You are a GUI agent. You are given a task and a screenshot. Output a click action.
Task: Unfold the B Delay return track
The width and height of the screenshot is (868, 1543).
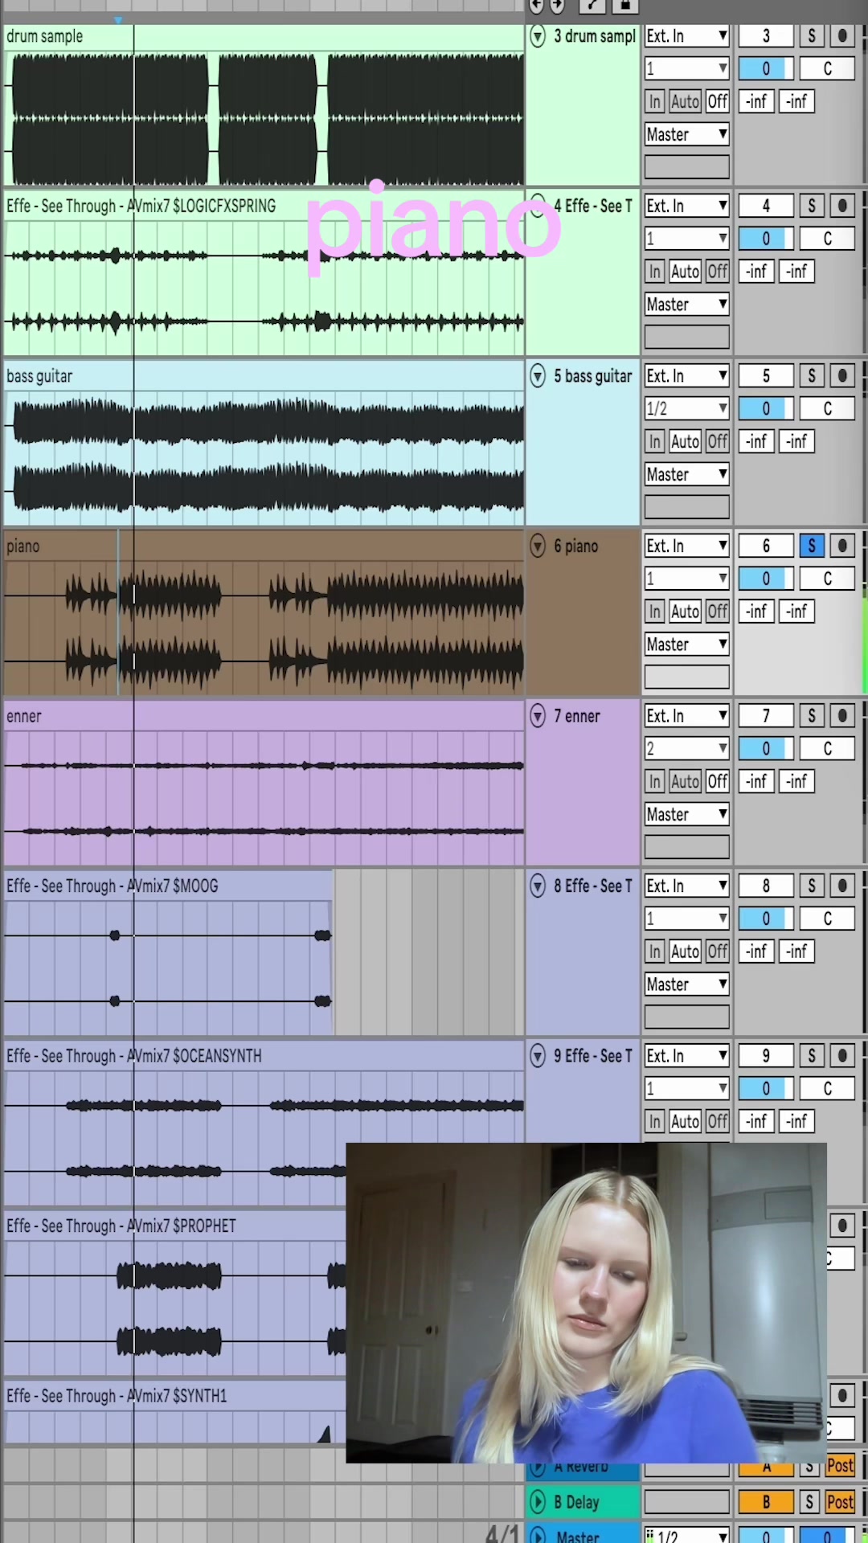point(538,1501)
